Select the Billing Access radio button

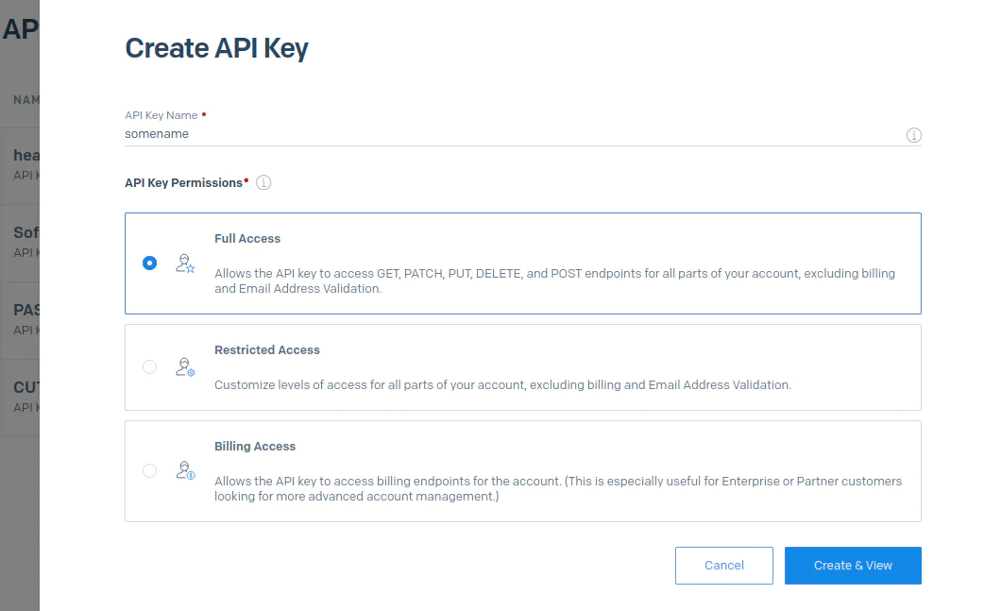click(149, 471)
